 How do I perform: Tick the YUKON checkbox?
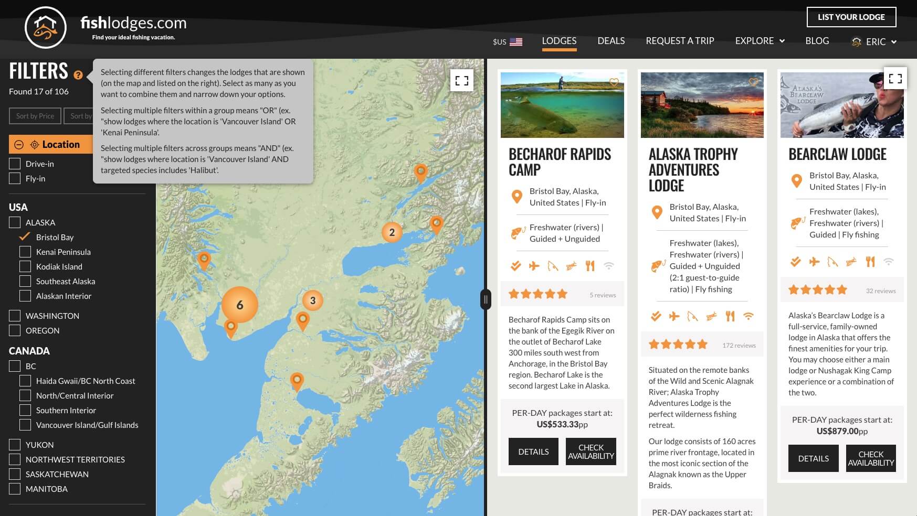(x=15, y=445)
